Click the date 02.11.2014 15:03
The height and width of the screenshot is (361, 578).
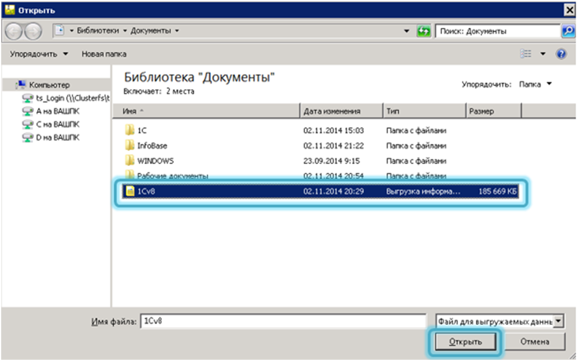click(x=333, y=130)
